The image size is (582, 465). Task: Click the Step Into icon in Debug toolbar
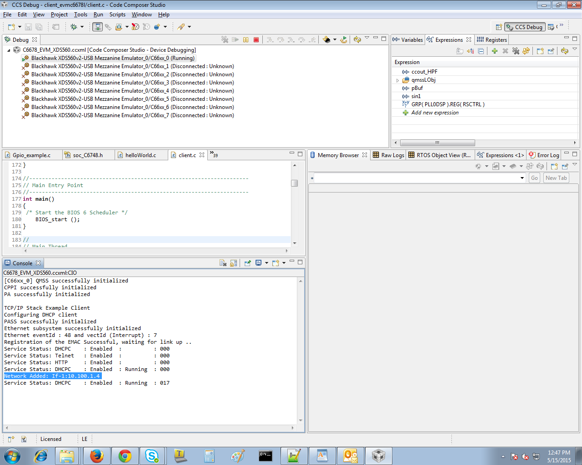(x=270, y=40)
